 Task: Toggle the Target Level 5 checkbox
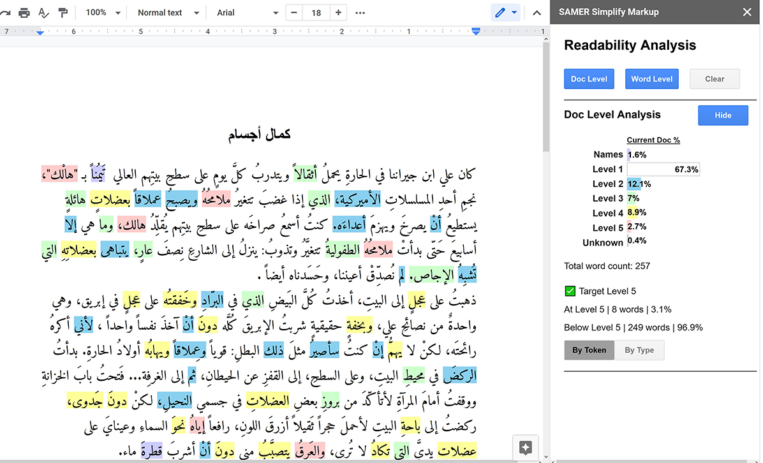[x=570, y=291]
